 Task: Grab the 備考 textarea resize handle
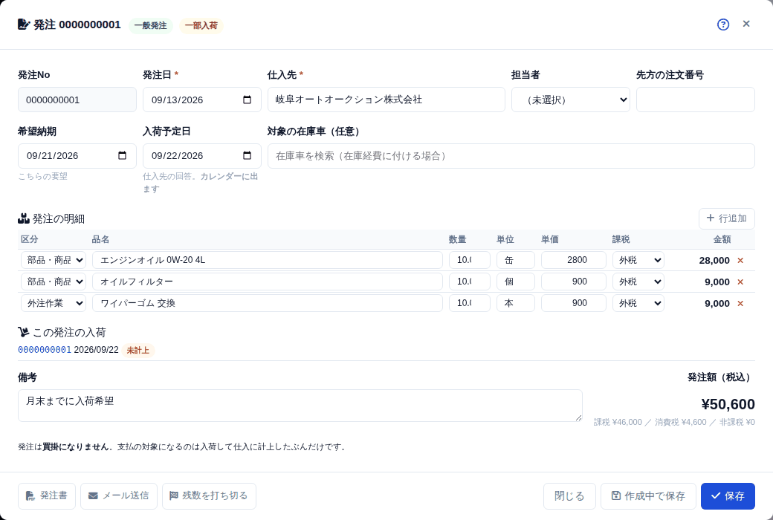(578, 418)
